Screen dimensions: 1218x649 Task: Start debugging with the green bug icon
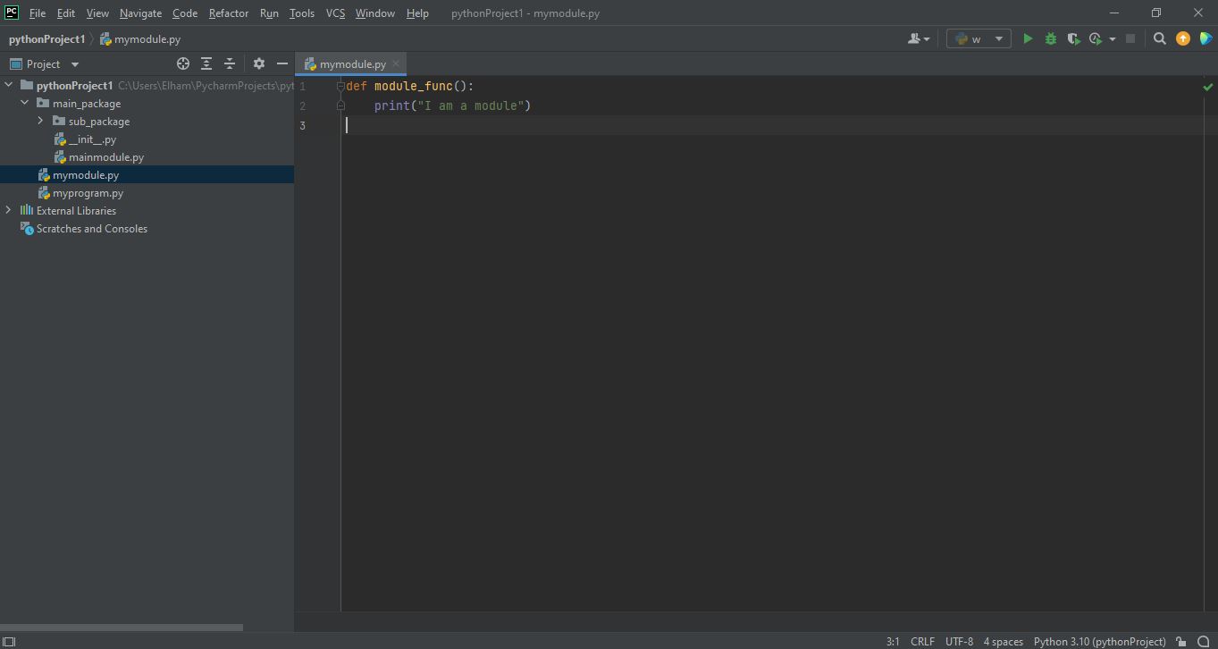tap(1051, 38)
